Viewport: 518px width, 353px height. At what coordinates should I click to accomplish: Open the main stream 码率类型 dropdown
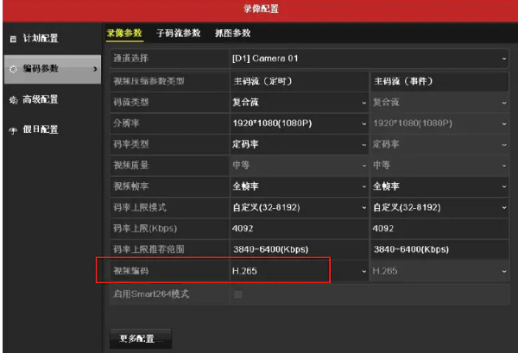(299, 144)
